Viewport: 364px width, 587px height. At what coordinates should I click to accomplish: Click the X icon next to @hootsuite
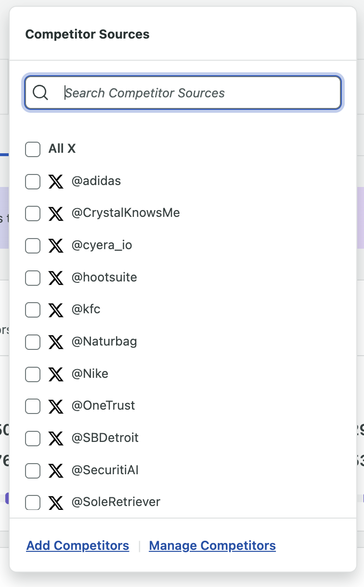click(56, 278)
